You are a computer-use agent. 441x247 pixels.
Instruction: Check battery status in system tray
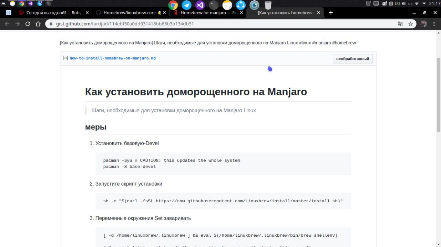[398, 3]
